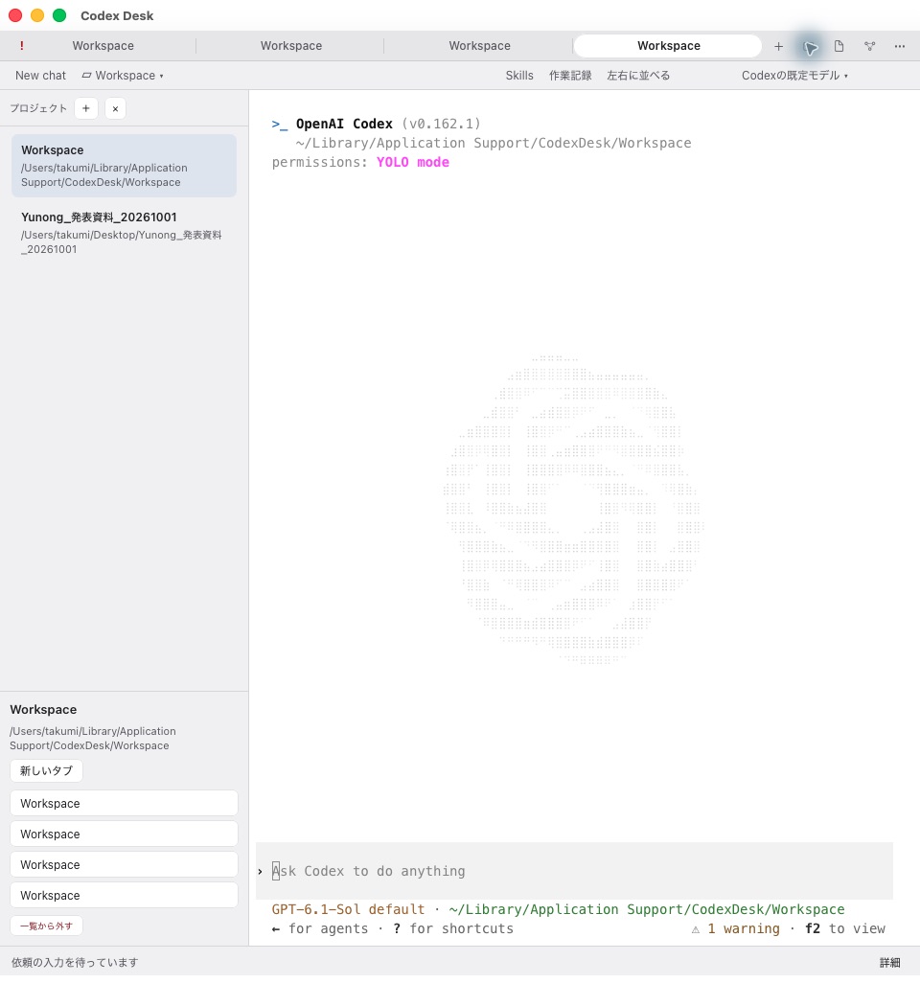Click the 'f2 to view' hint
This screenshot has width=920, height=1006.
[845, 928]
